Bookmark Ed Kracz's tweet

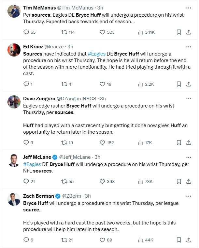[178, 84]
